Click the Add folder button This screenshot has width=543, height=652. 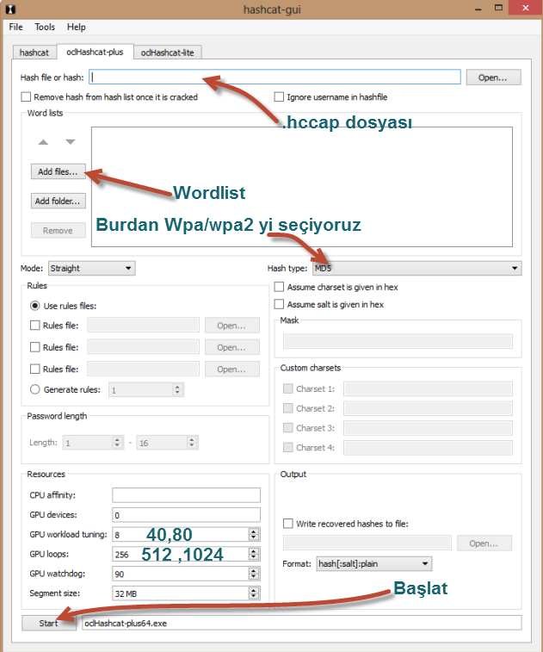click(x=59, y=201)
